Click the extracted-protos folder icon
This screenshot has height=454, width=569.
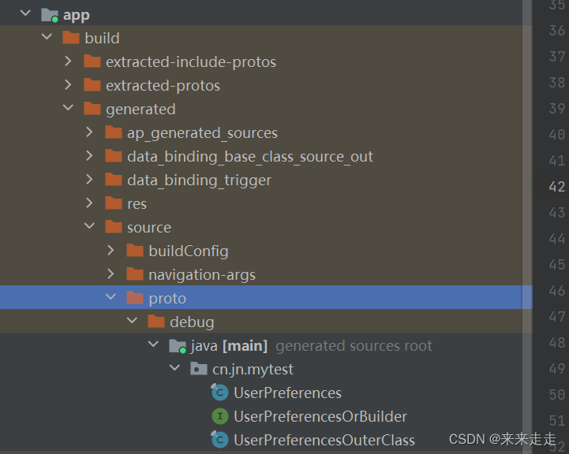[x=92, y=85]
